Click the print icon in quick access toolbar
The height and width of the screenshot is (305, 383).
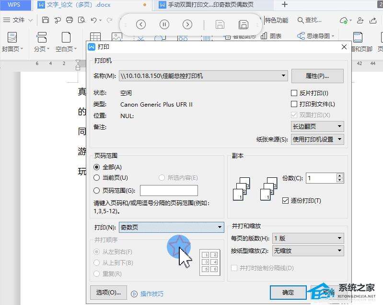pos(70,20)
